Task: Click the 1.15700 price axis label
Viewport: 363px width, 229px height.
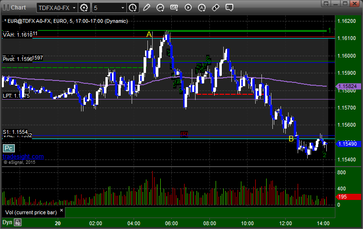Action: [x=347, y=108]
